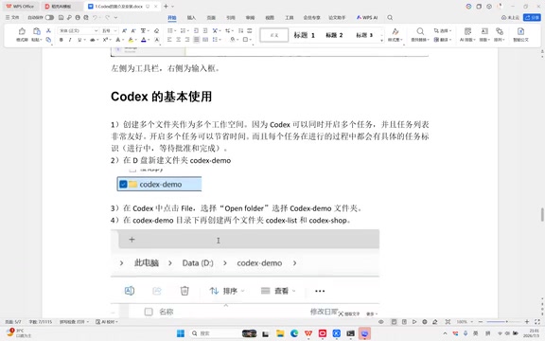
Task: Select the 开始 ribbon tab
Action: (172, 17)
